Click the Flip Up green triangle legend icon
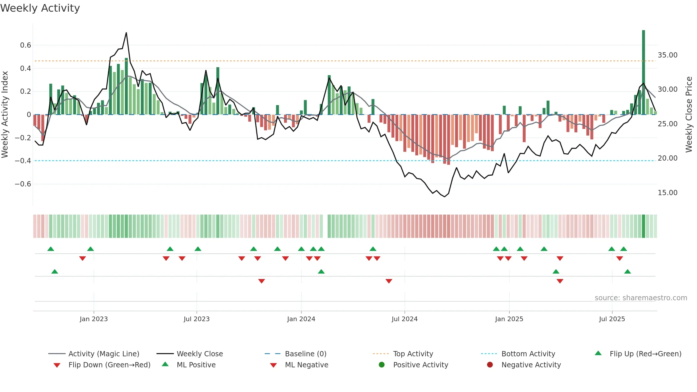 598,353
